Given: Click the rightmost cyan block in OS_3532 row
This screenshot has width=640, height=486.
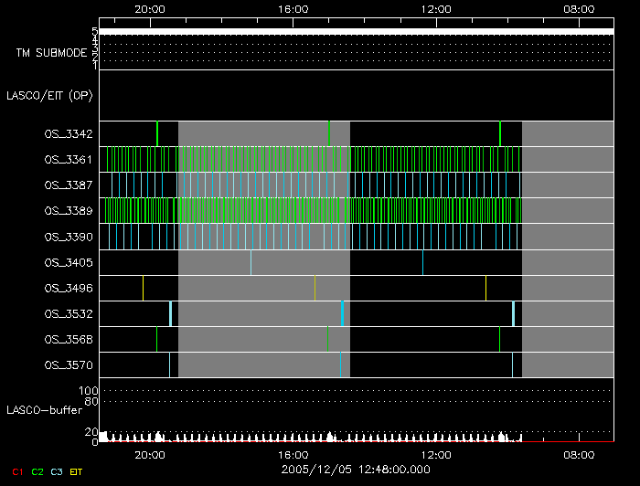Looking at the screenshot, I should click(x=514, y=313).
